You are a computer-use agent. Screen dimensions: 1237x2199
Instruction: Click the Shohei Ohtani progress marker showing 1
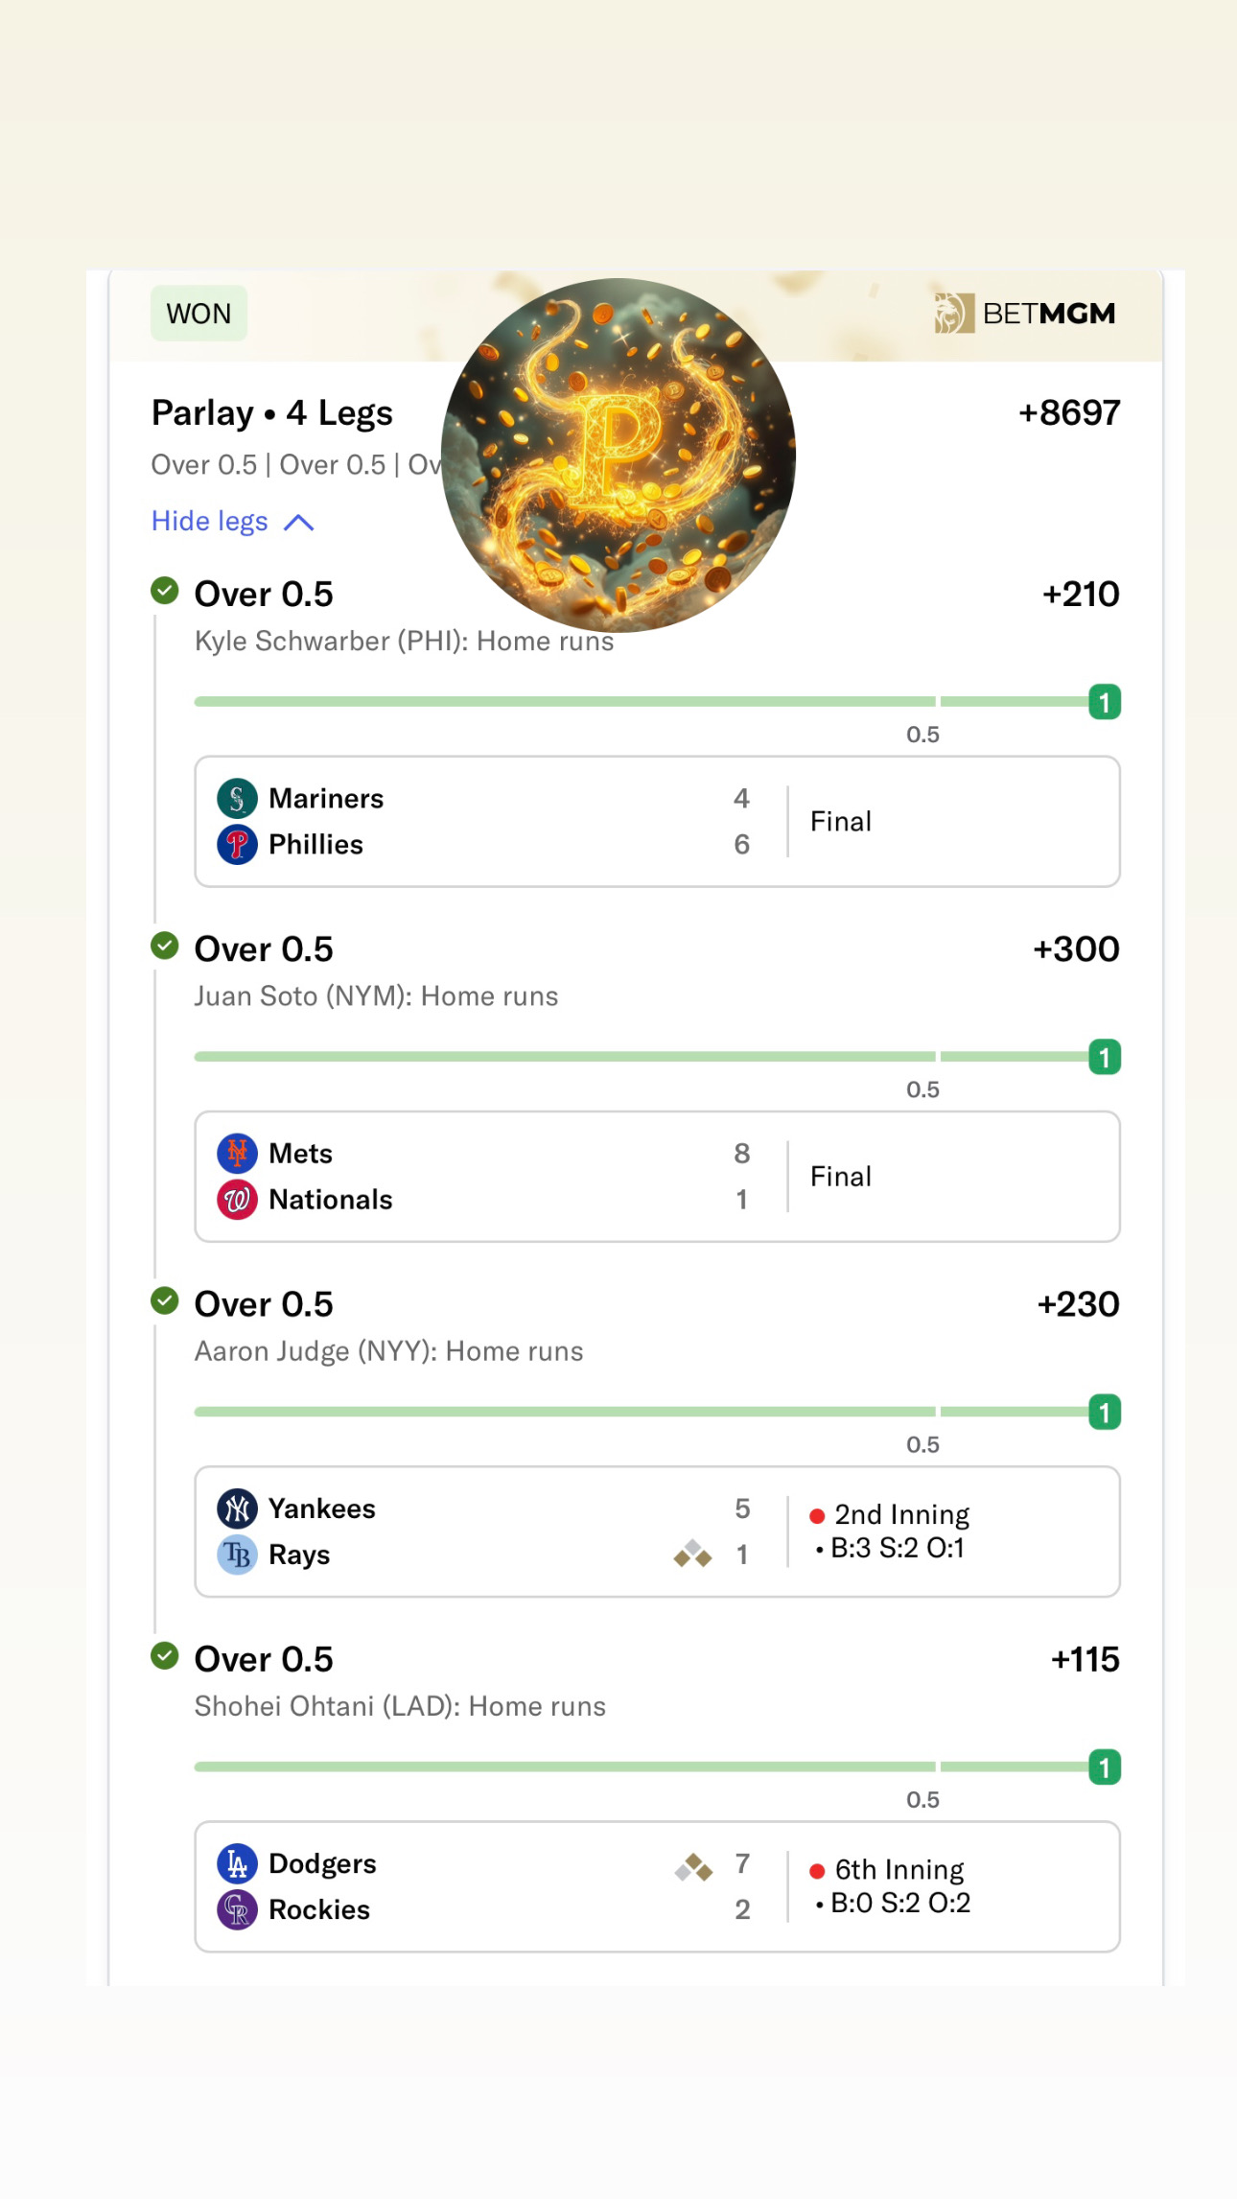click(x=1105, y=1767)
